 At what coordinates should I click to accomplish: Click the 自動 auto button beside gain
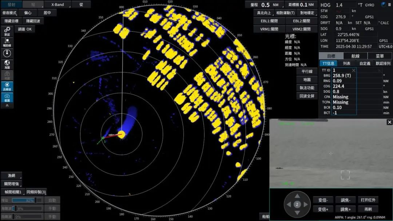[52, 200]
